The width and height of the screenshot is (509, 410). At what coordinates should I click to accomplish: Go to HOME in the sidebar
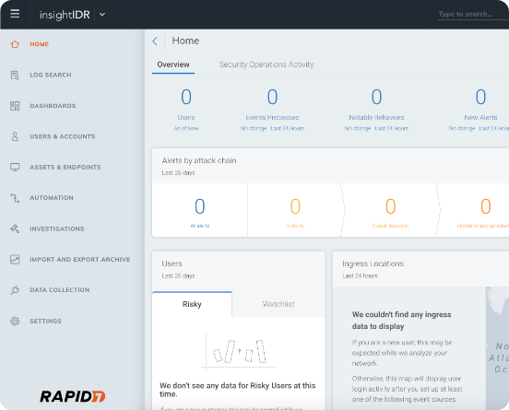(x=40, y=44)
